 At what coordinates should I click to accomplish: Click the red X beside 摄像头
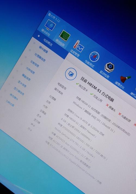click(x=107, y=105)
